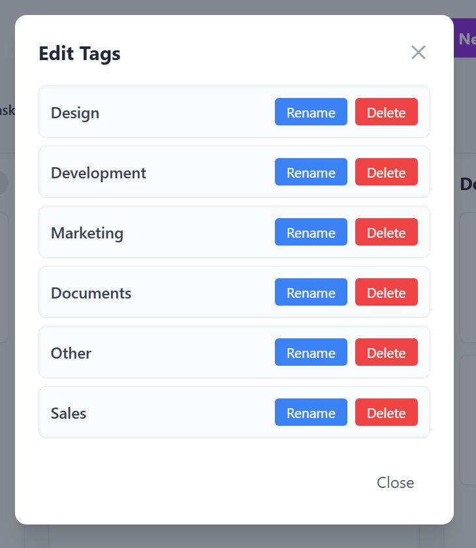
Task: Delete the Development tag
Action: click(x=386, y=172)
